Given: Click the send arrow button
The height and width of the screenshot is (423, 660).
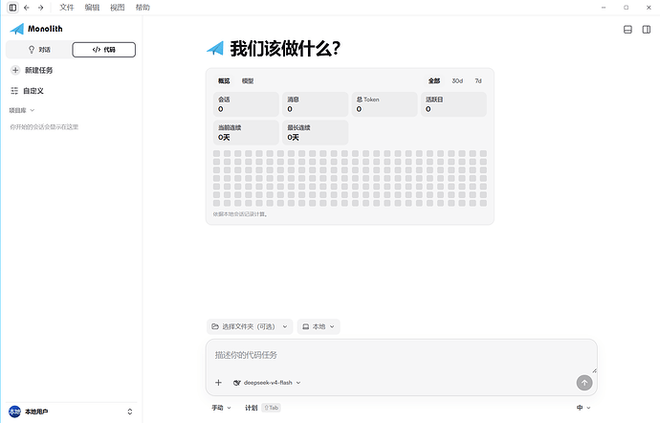Looking at the screenshot, I should pyautogui.click(x=584, y=383).
